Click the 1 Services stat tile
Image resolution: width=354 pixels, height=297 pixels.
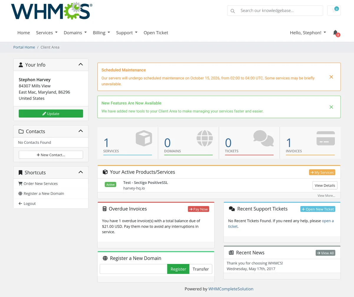[128, 143]
